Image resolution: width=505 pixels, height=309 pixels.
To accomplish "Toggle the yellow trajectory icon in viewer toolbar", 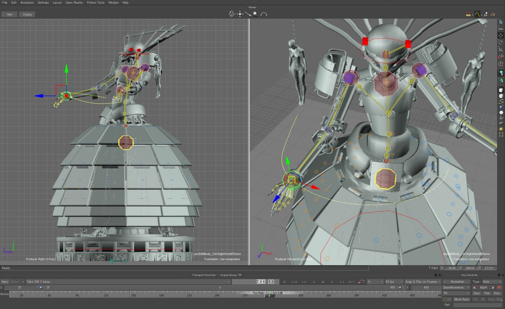I will pyautogui.click(x=478, y=14).
